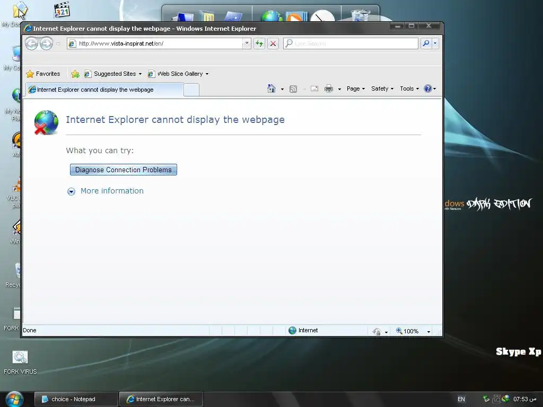Viewport: 543px width, 407px height.
Task: Expand the address bar history dropdown
Action: (x=247, y=43)
